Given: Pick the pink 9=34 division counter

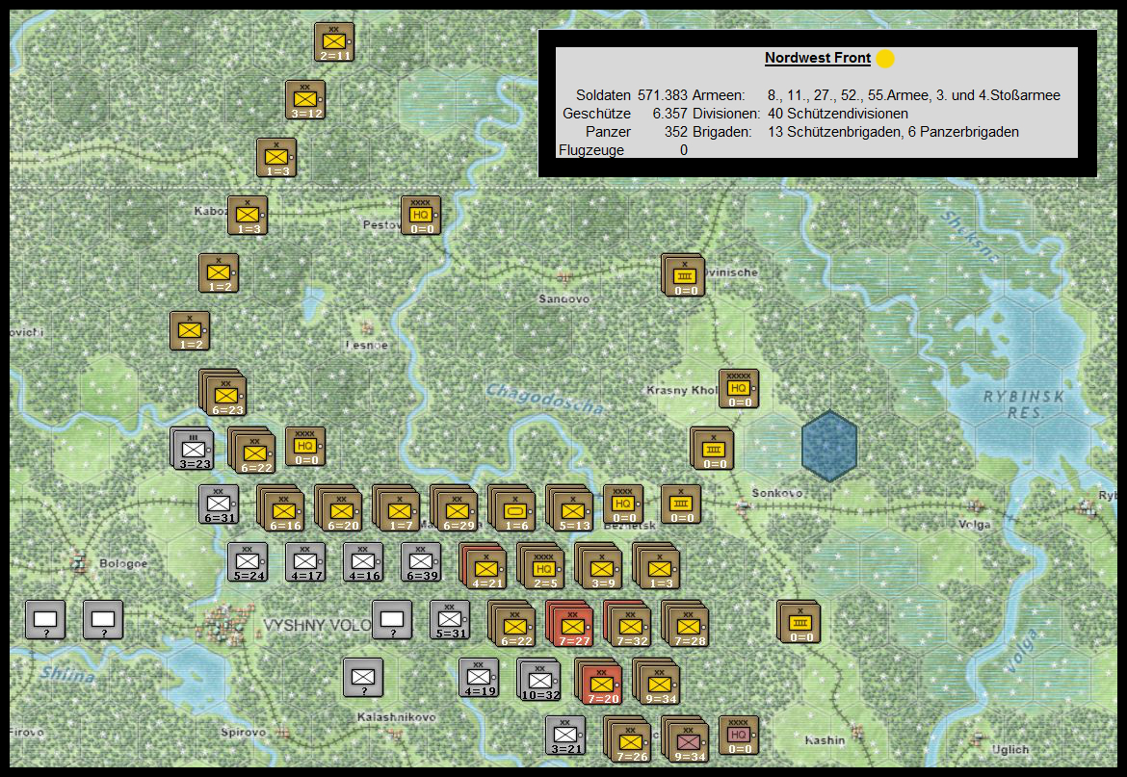Looking at the screenshot, I should [x=686, y=739].
